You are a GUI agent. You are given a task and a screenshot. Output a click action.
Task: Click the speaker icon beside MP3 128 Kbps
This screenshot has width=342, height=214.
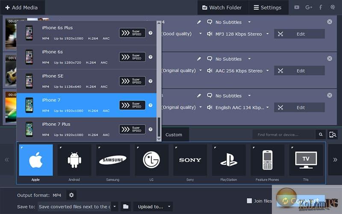tap(209, 34)
